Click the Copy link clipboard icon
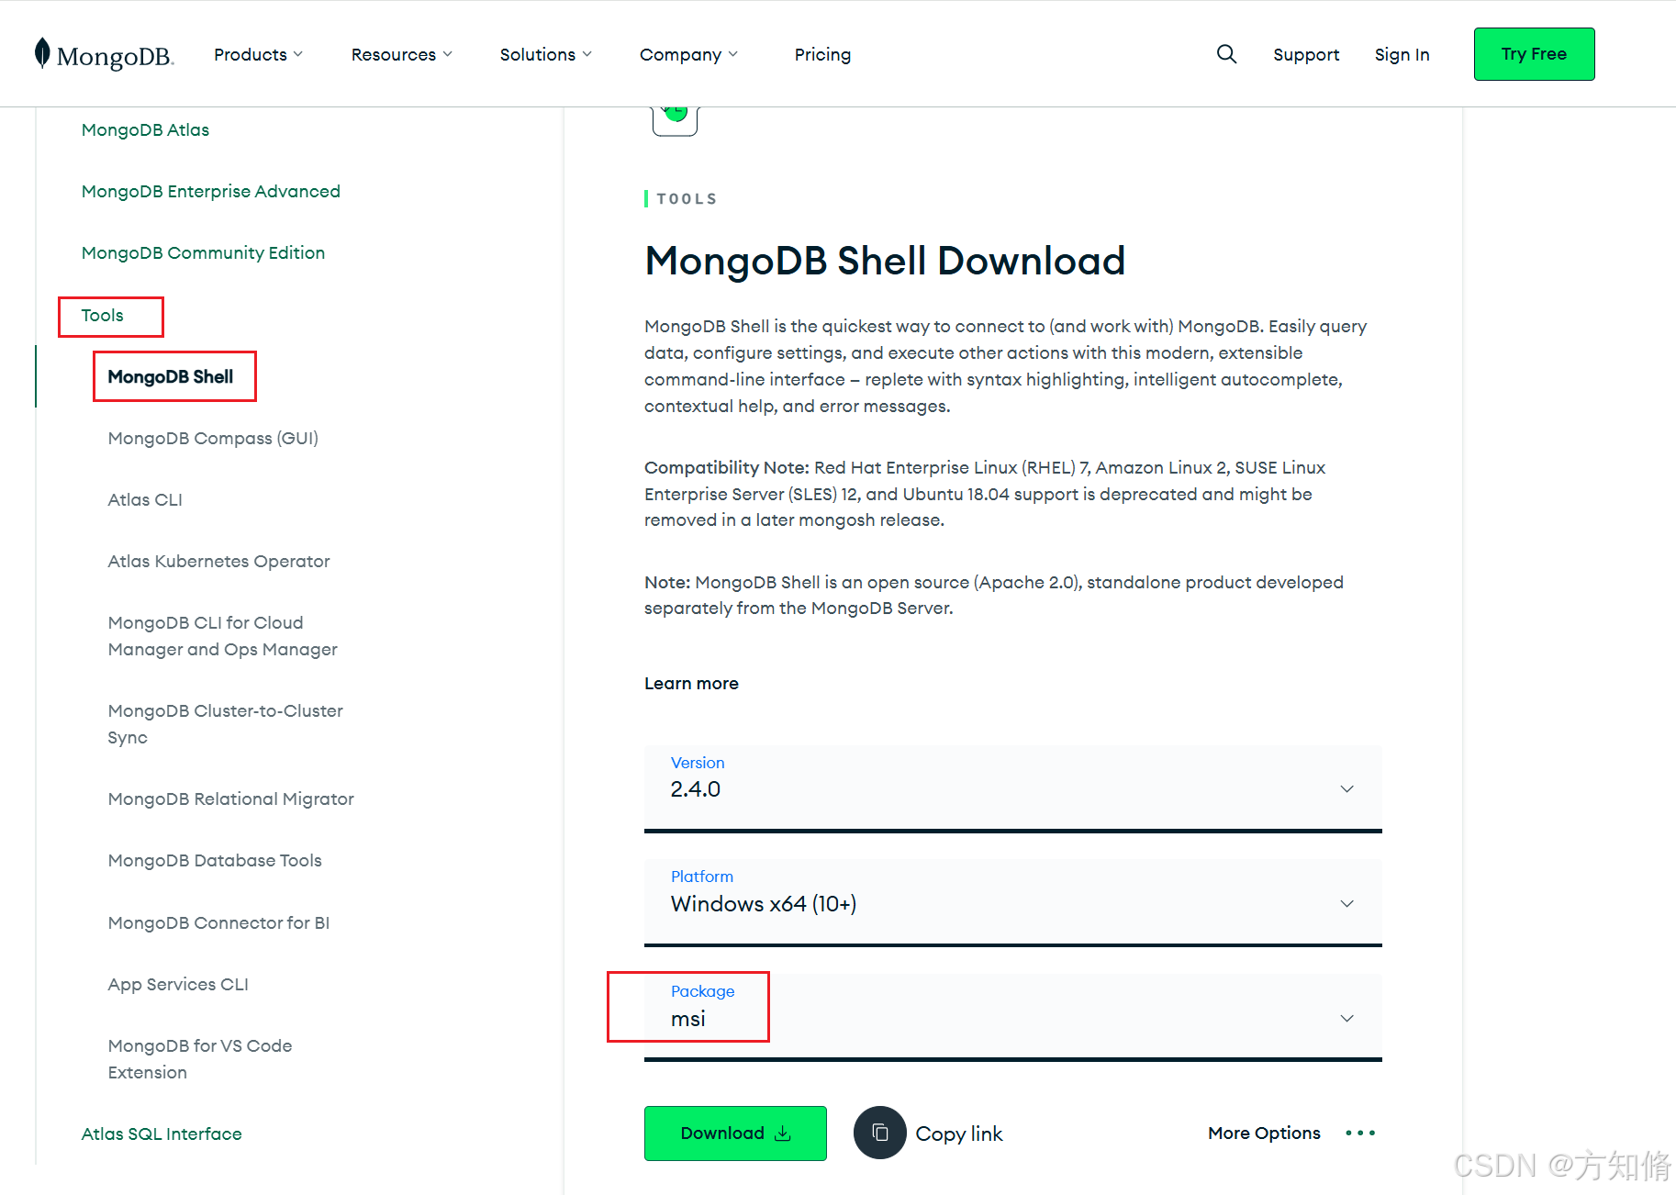 coord(879,1133)
